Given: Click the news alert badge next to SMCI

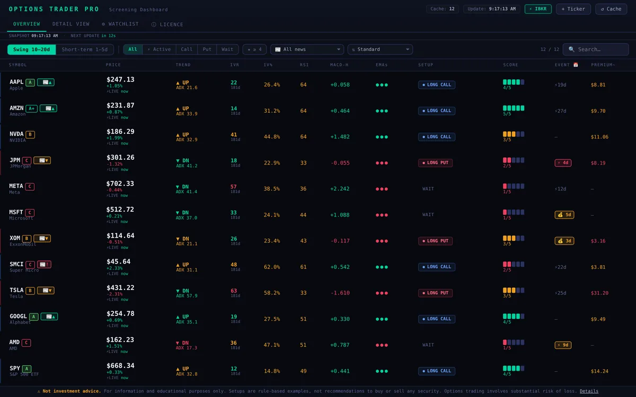Looking at the screenshot, I should (44, 264).
